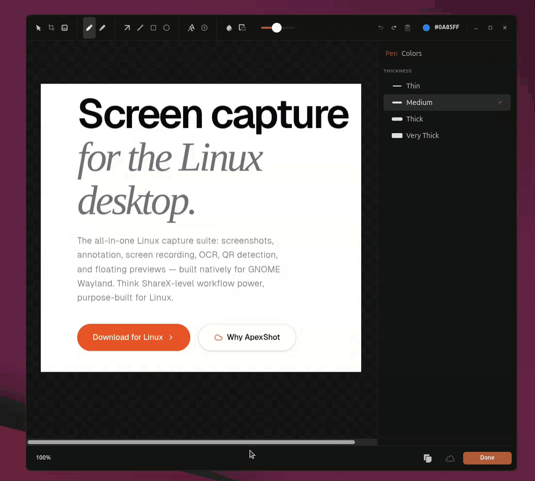Screen dimensions: 535x481
Task: Minimize the editor window
Action: (x=476, y=28)
